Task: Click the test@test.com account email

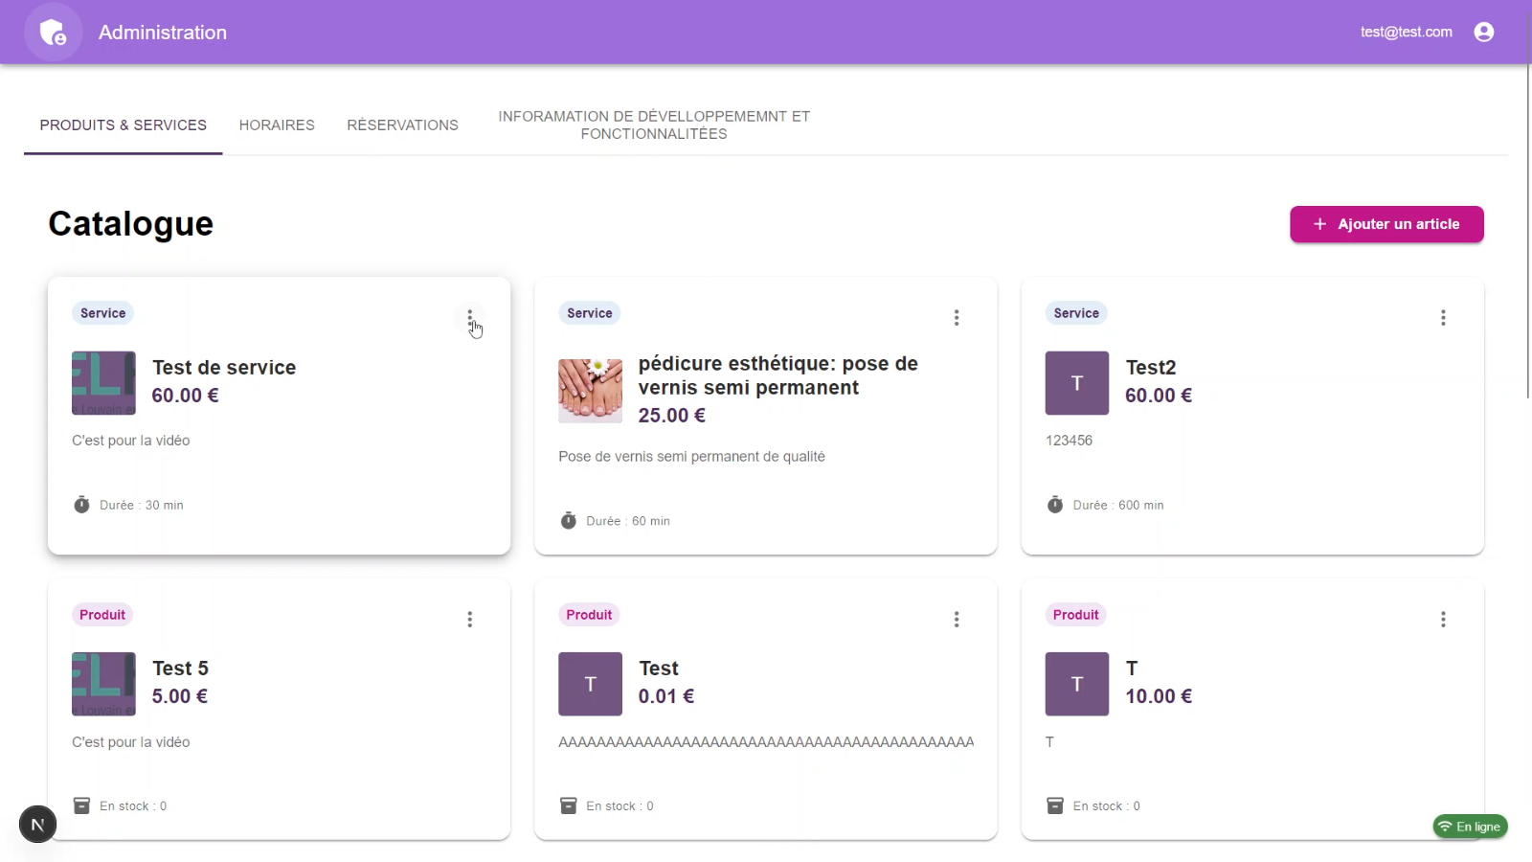Action: coord(1406,33)
